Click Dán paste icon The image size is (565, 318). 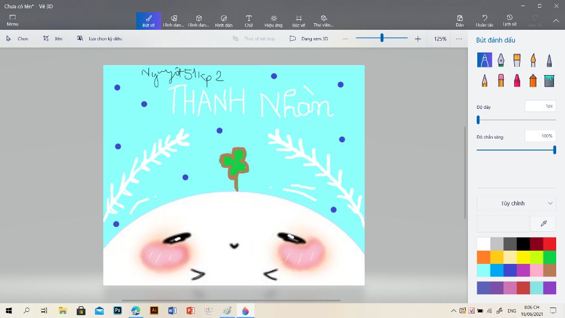[460, 20]
